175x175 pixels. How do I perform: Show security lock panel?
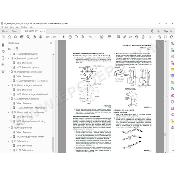(3, 45)
